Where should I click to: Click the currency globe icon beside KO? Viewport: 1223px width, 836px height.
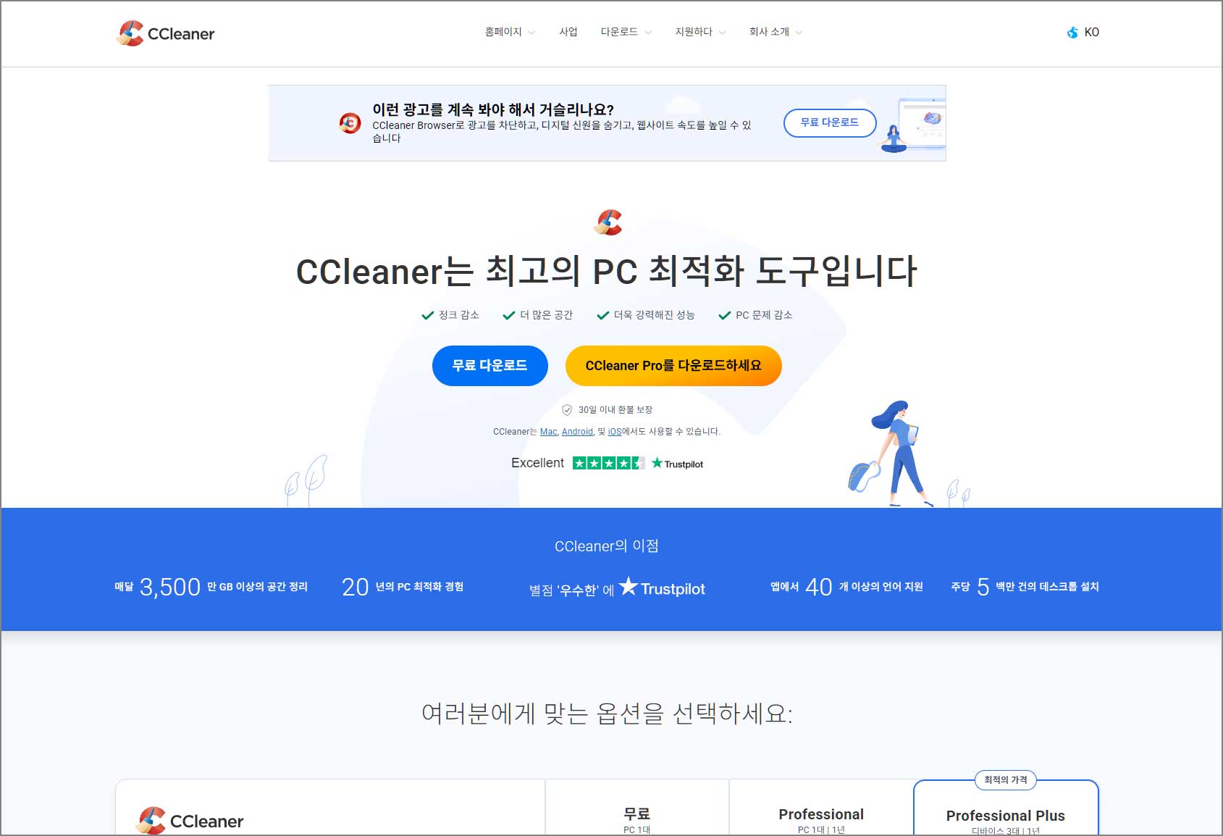click(1072, 33)
